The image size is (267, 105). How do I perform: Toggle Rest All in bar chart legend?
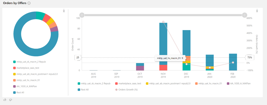83,90
